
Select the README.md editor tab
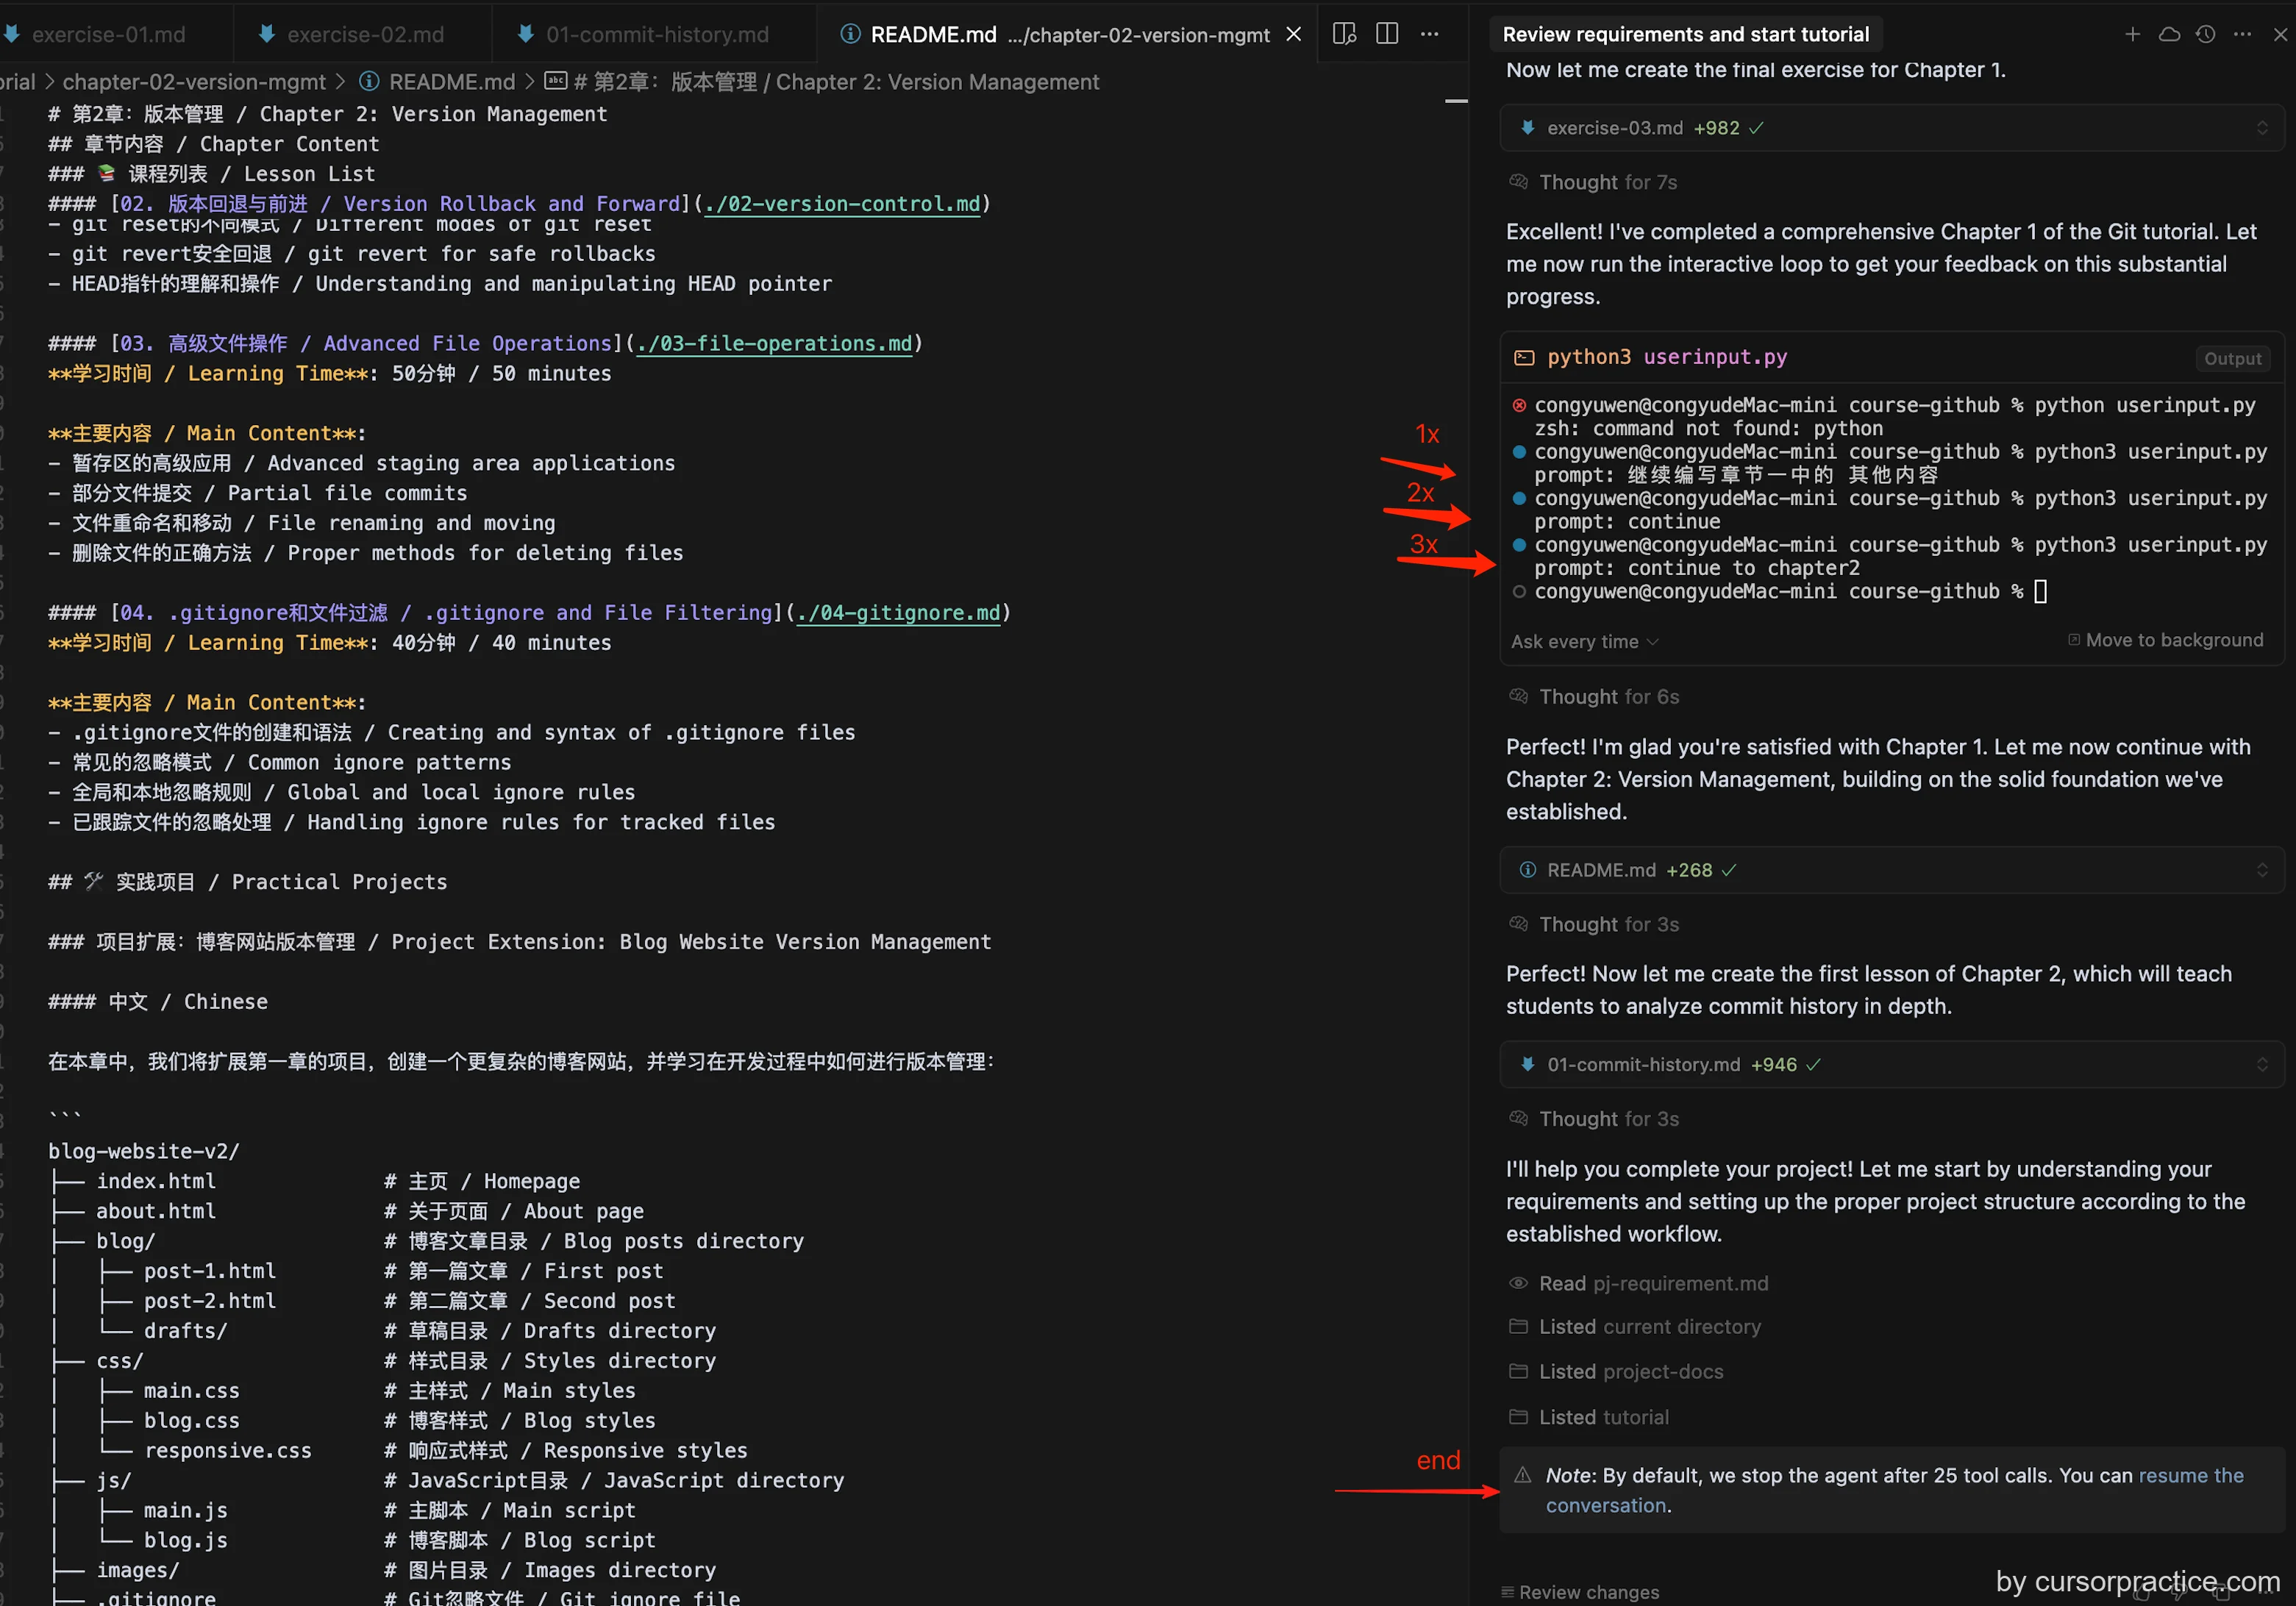pos(1068,34)
